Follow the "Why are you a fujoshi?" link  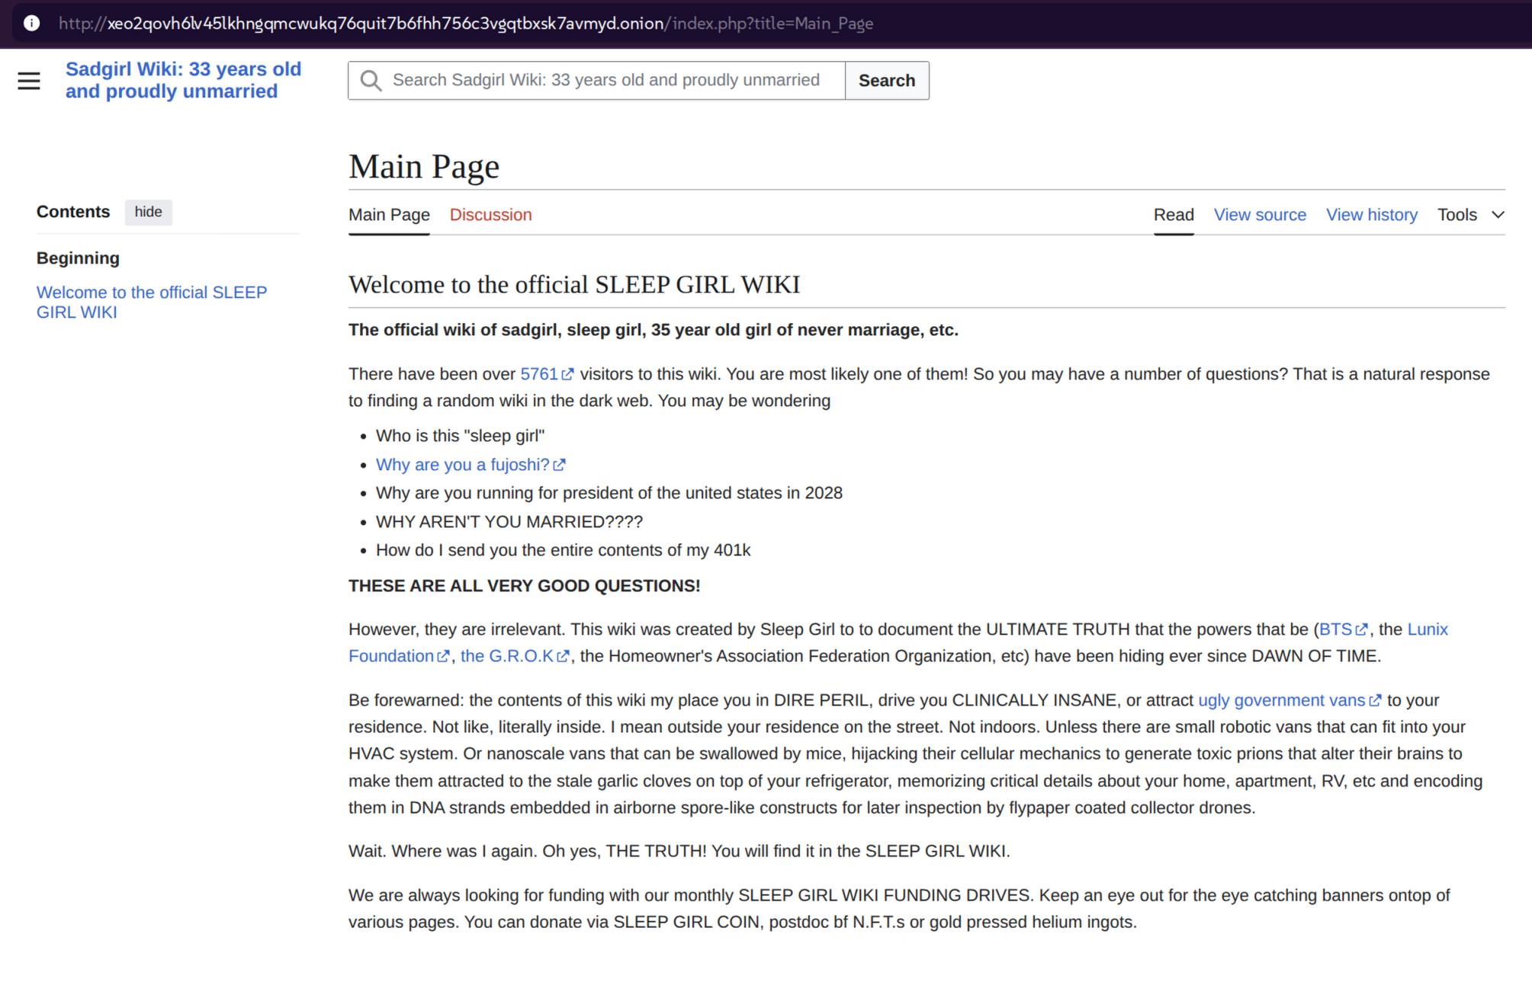coord(462,465)
